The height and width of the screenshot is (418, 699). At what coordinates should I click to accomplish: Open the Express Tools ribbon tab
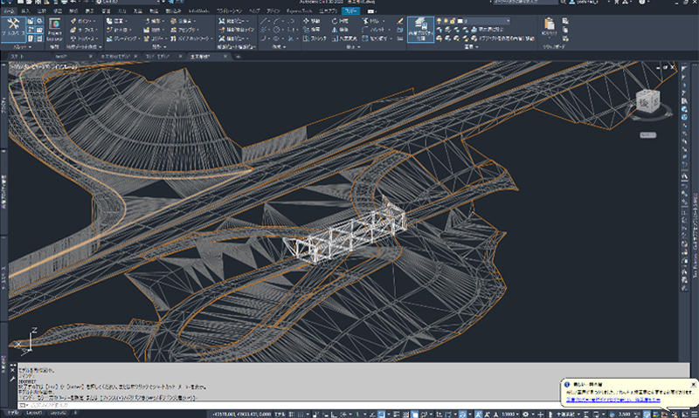tap(299, 10)
